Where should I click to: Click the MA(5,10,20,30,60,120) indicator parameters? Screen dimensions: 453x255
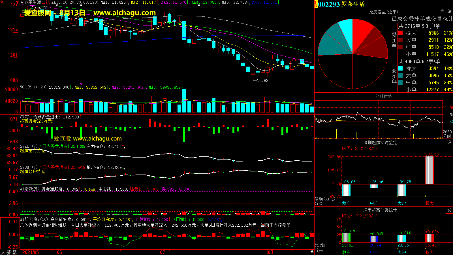(x=75, y=2)
